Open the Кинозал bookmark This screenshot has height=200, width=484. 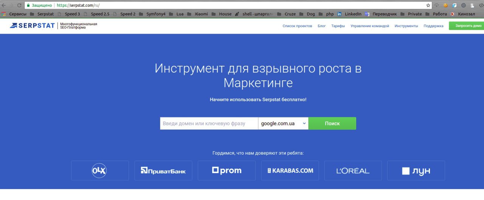pyautogui.click(x=462, y=14)
